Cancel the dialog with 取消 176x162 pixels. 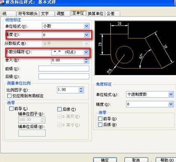click(x=136, y=160)
